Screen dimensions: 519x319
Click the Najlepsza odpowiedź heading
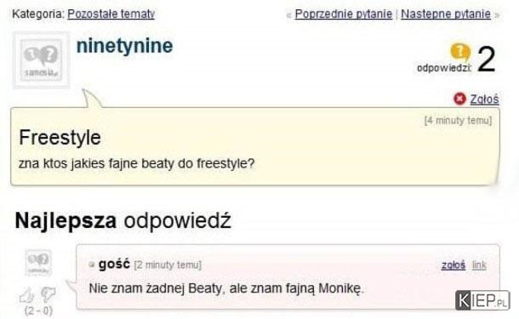123,220
